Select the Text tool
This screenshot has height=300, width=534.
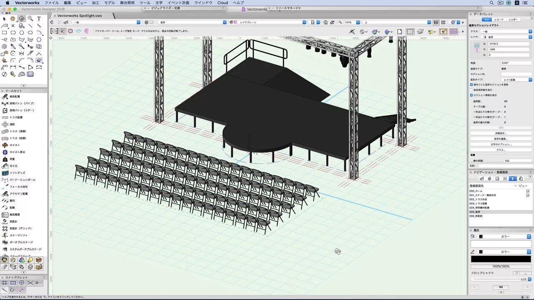pos(39,19)
